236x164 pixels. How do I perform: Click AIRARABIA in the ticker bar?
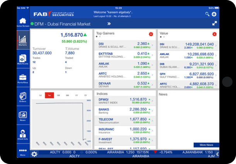click(115, 152)
